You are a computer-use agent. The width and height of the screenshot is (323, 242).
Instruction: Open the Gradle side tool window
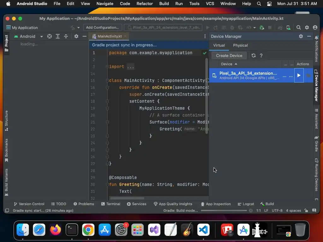[x=316, y=143]
